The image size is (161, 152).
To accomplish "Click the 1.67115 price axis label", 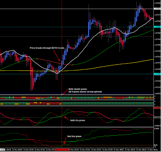I will [x=157, y=87].
